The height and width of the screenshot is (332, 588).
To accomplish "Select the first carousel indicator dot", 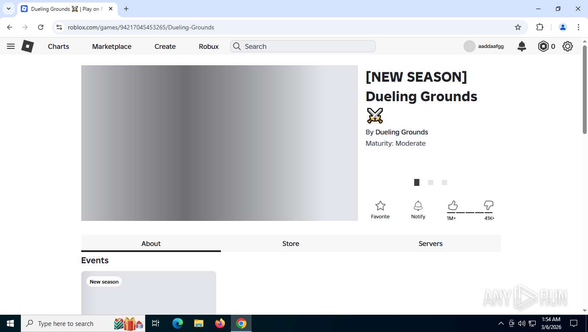I will [417, 182].
